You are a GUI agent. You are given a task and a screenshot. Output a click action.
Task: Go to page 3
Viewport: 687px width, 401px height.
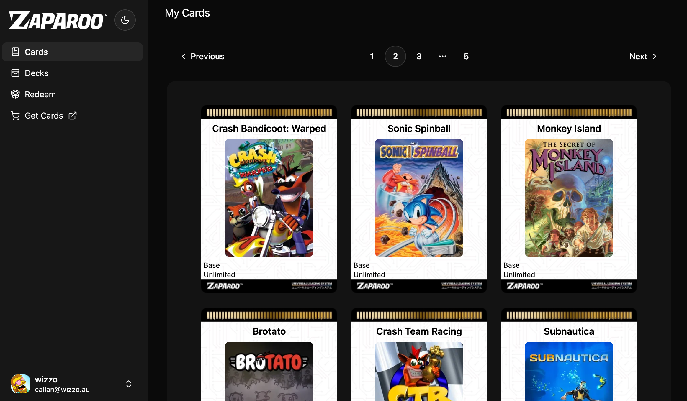[419, 56]
